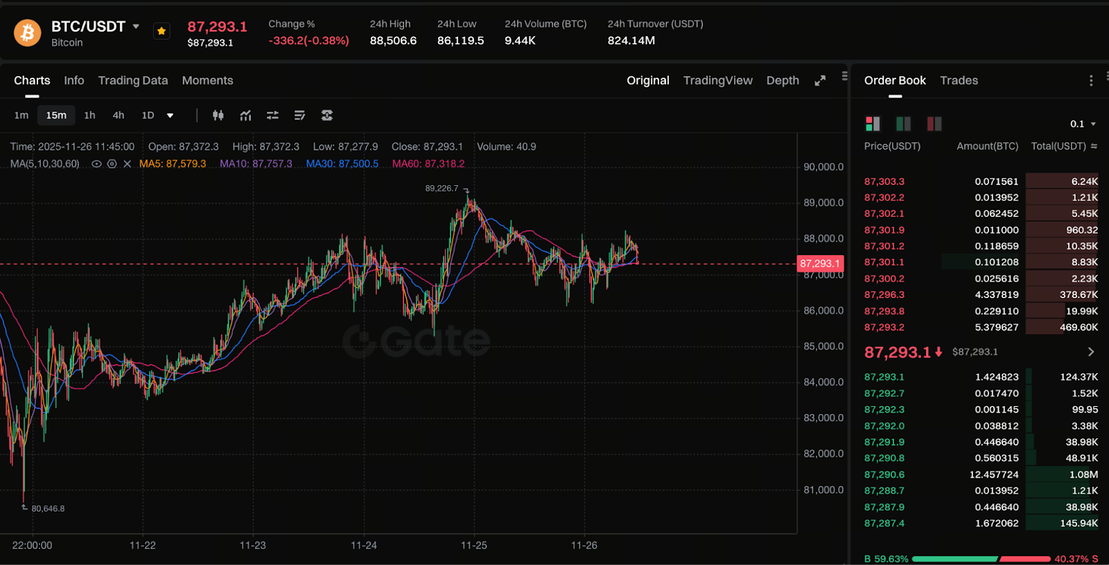Switch to the Trades tab
Screen dimensions: 1109x565
tap(959, 80)
